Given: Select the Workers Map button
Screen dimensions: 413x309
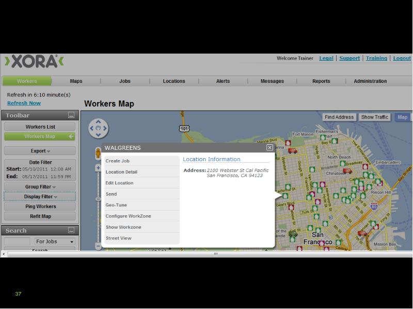Looking at the screenshot, I should point(40,136).
